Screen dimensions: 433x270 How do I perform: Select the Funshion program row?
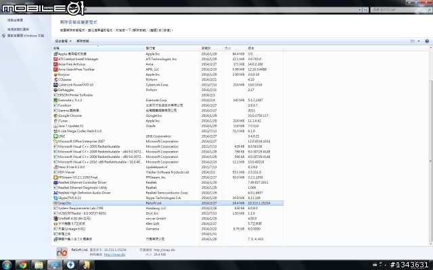[x=168, y=105]
